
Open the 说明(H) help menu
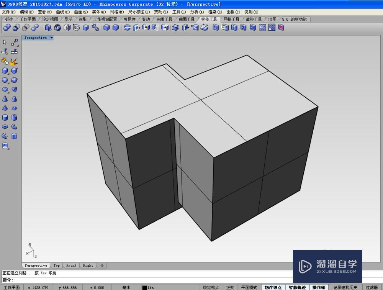tap(251, 12)
